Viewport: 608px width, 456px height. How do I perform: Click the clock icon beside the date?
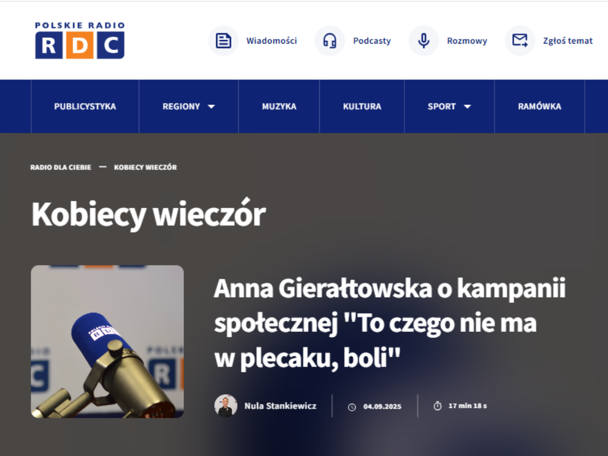click(x=352, y=407)
